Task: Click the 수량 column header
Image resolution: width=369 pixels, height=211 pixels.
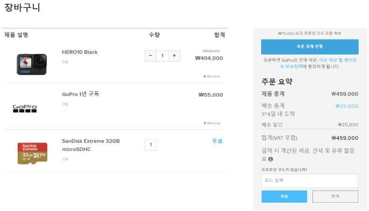Action: coord(155,35)
